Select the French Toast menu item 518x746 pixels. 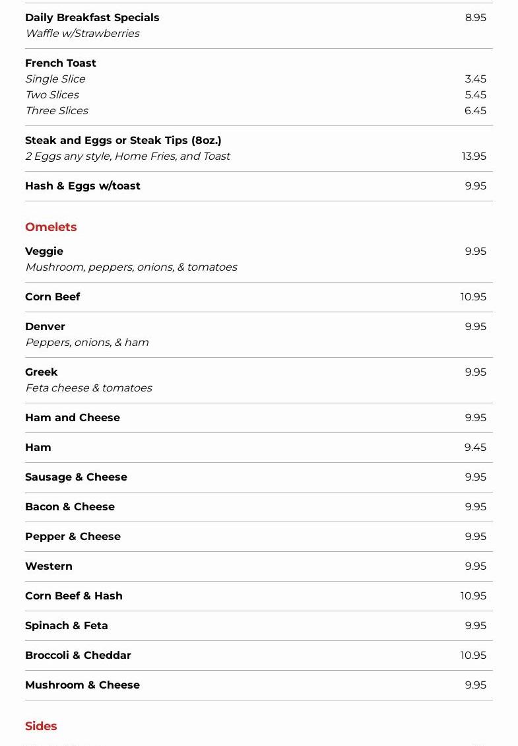(61, 63)
